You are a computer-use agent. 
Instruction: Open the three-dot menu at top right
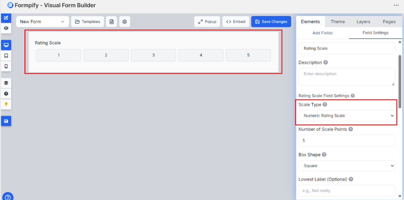point(396,6)
